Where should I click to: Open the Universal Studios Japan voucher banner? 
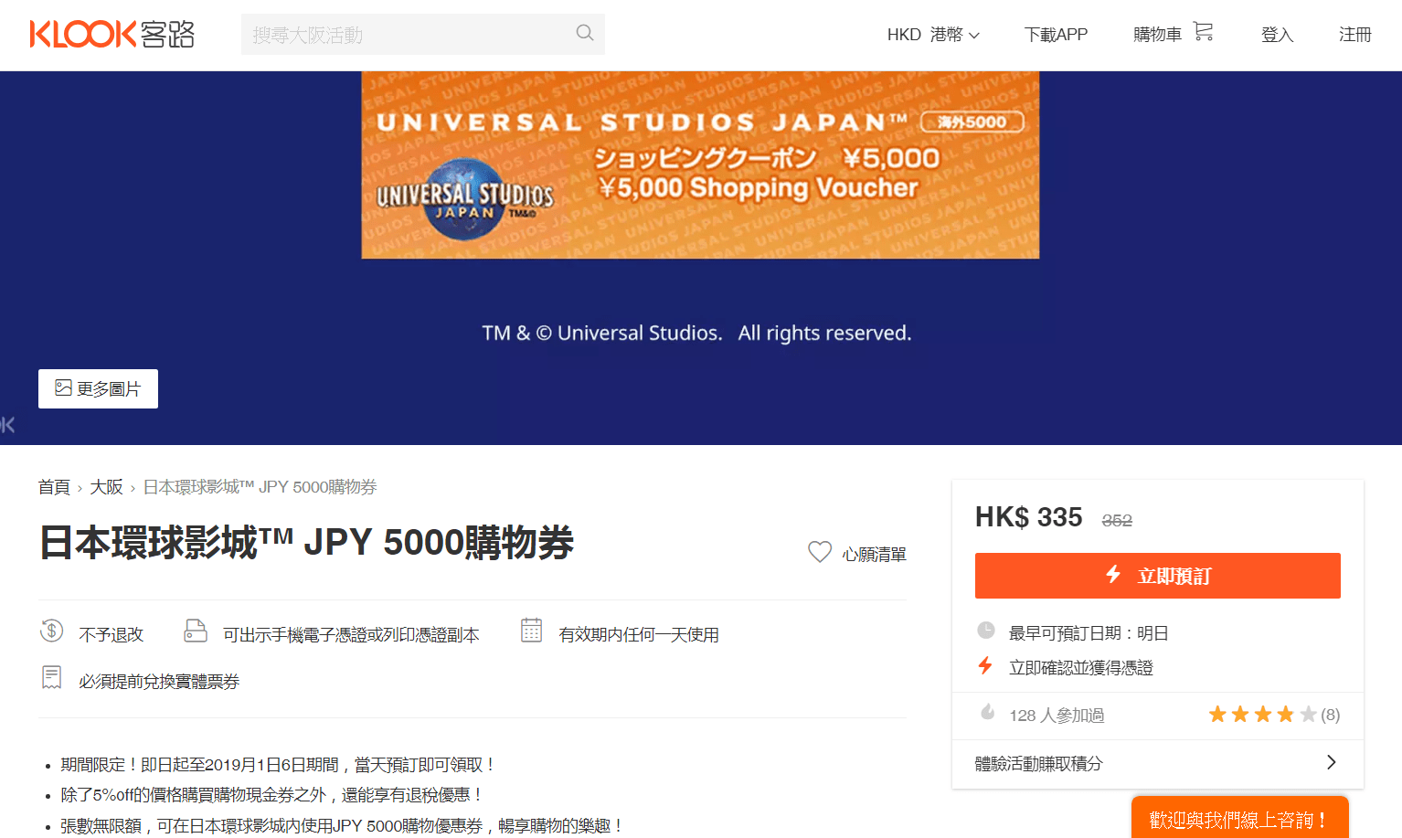700,164
